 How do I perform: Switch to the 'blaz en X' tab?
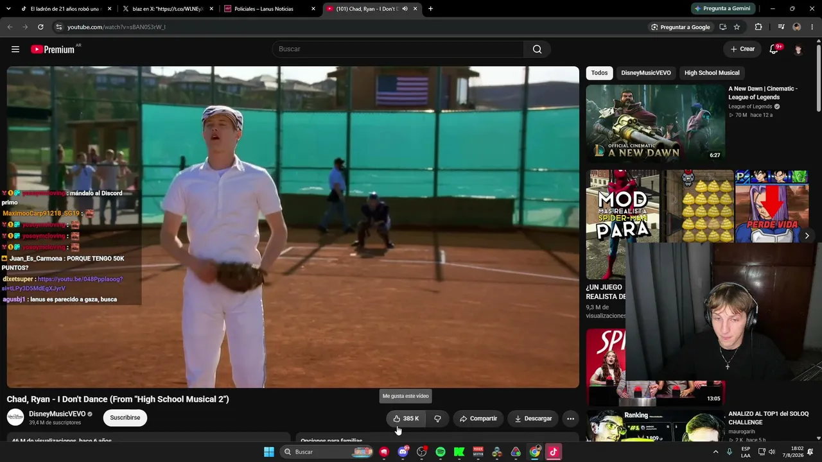click(x=168, y=9)
